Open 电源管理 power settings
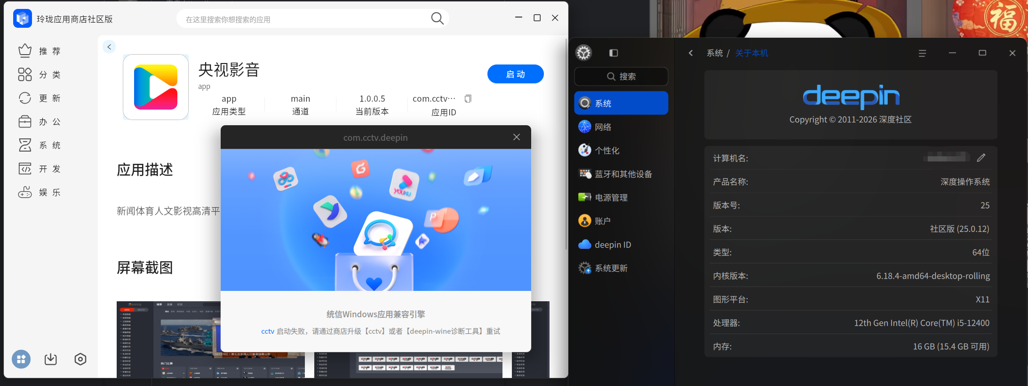 pyautogui.click(x=621, y=197)
